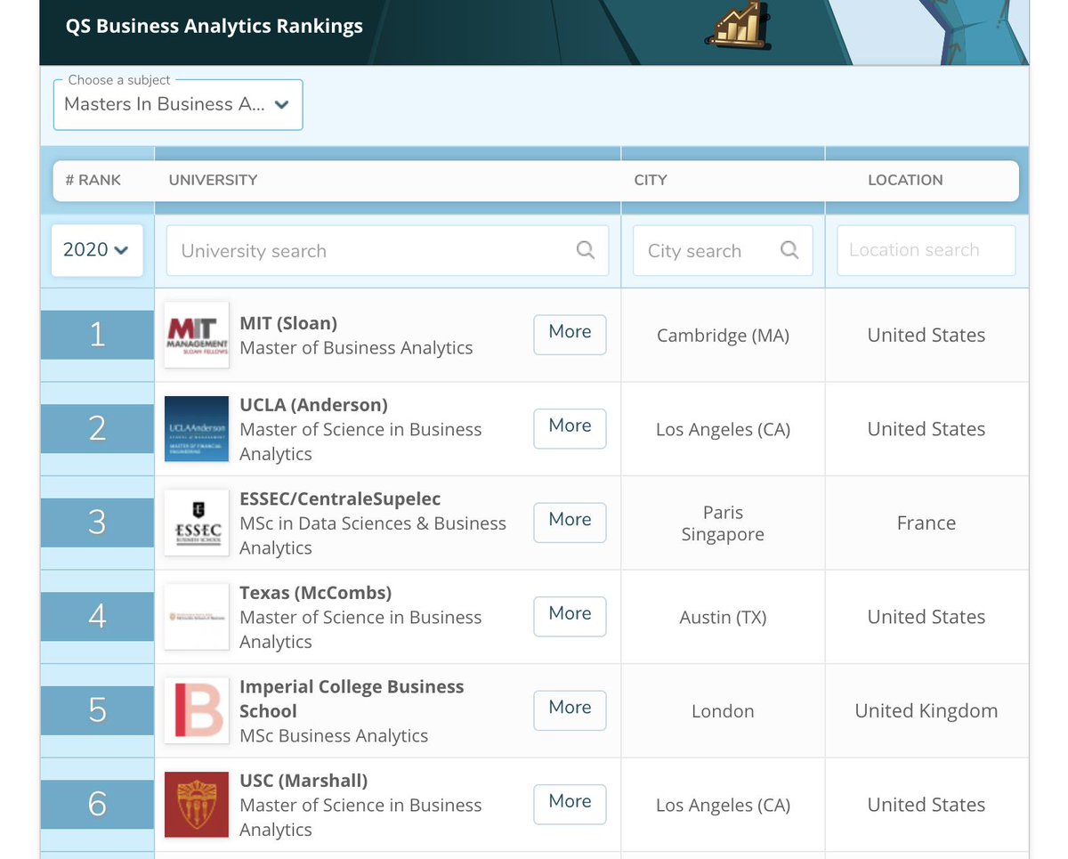
Task: Click the rank 6 number cell
Action: 97,805
